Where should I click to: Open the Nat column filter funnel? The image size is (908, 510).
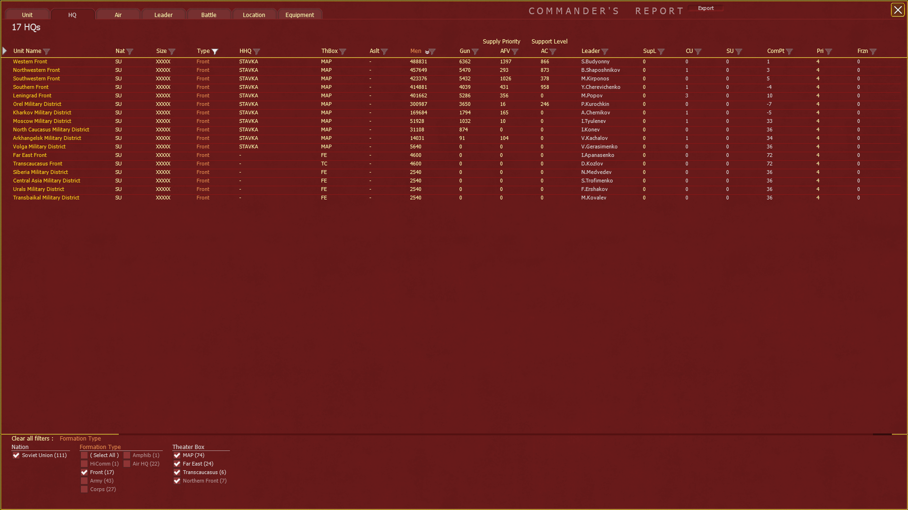130,52
